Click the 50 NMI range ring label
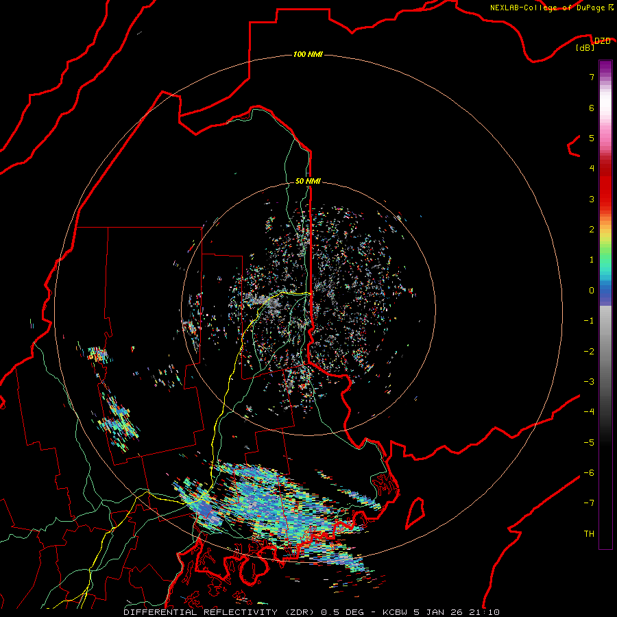Image resolution: width=617 pixels, height=617 pixels. coord(308,181)
